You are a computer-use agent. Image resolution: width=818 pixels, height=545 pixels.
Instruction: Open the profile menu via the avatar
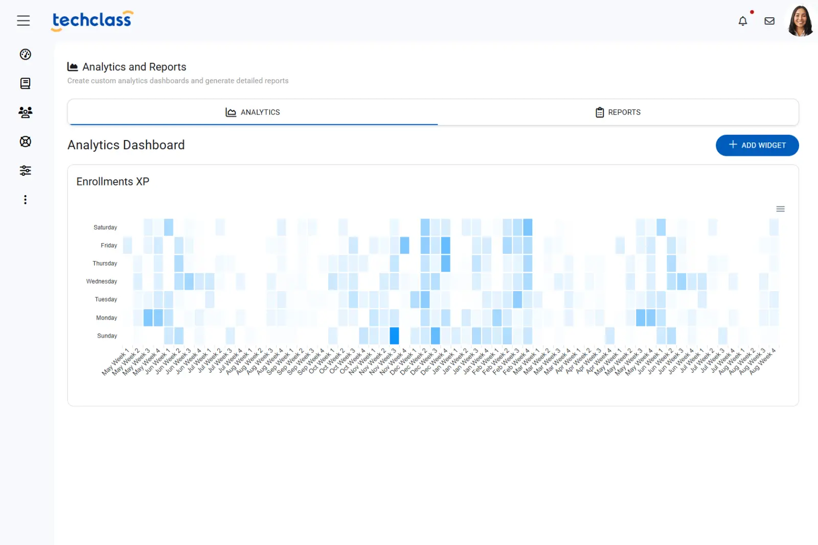pos(800,21)
